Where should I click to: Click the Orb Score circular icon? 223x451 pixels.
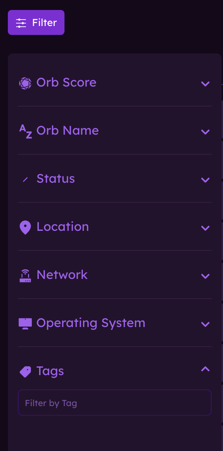pyautogui.click(x=25, y=83)
